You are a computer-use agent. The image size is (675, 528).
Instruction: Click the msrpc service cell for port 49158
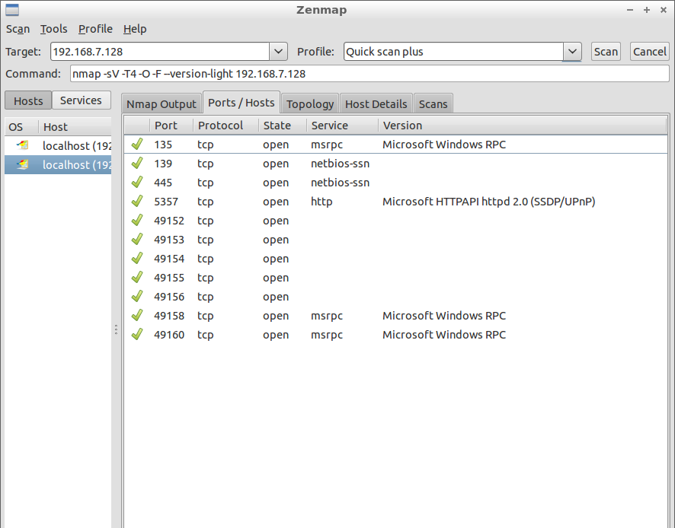pos(327,316)
